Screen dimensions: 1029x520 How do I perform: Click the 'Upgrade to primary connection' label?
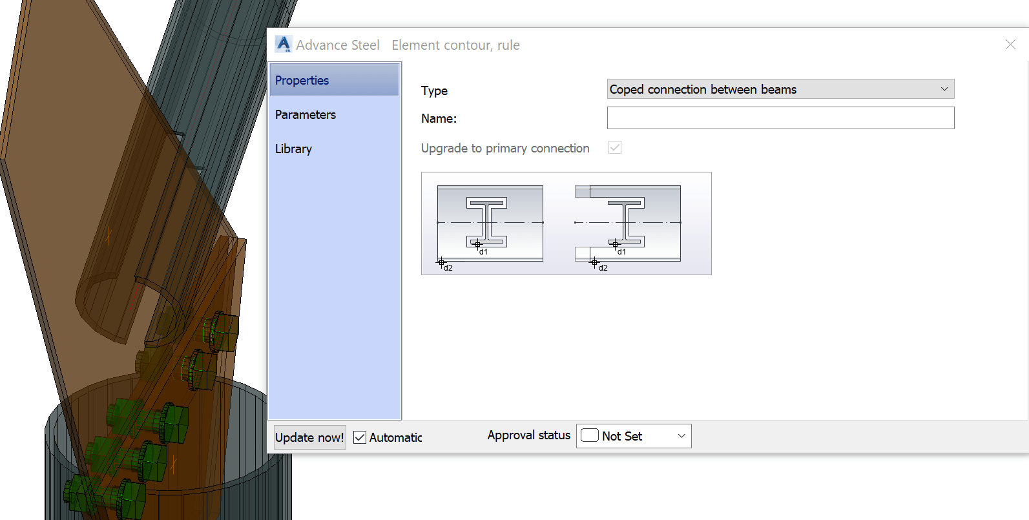tap(505, 148)
